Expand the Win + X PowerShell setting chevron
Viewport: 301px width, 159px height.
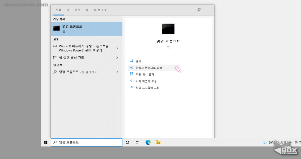117,48
